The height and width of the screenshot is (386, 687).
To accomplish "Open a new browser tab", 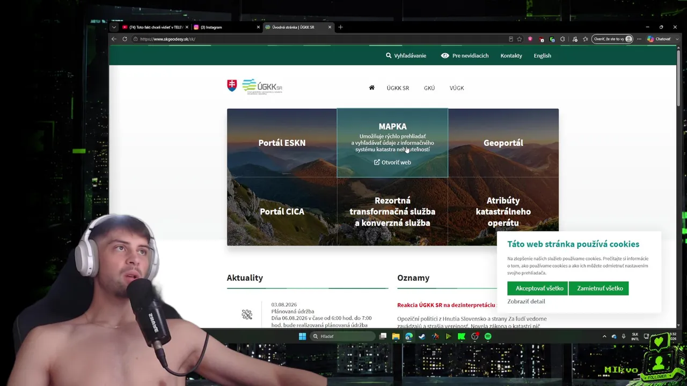I will click(x=340, y=27).
